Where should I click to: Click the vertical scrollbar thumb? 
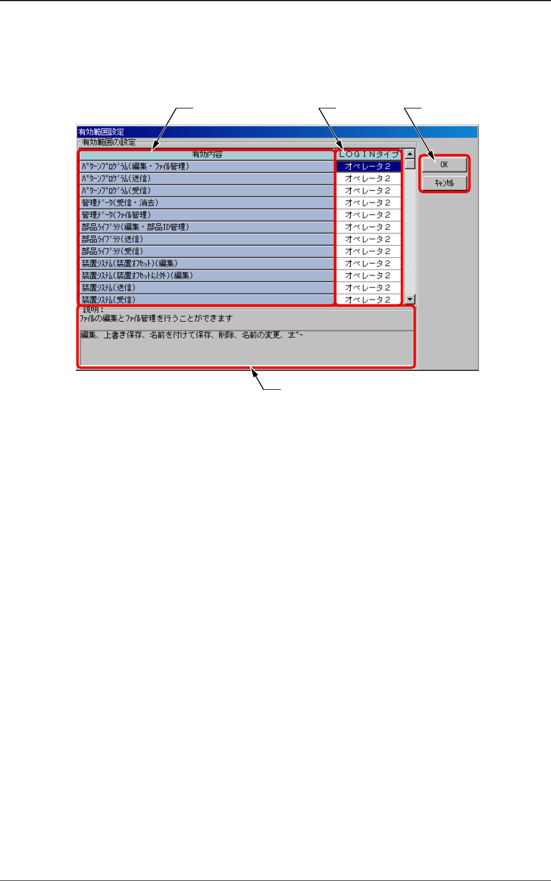pos(410,164)
